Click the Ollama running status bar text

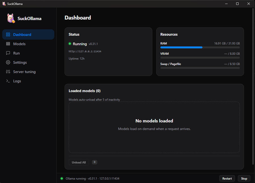(x=92, y=178)
